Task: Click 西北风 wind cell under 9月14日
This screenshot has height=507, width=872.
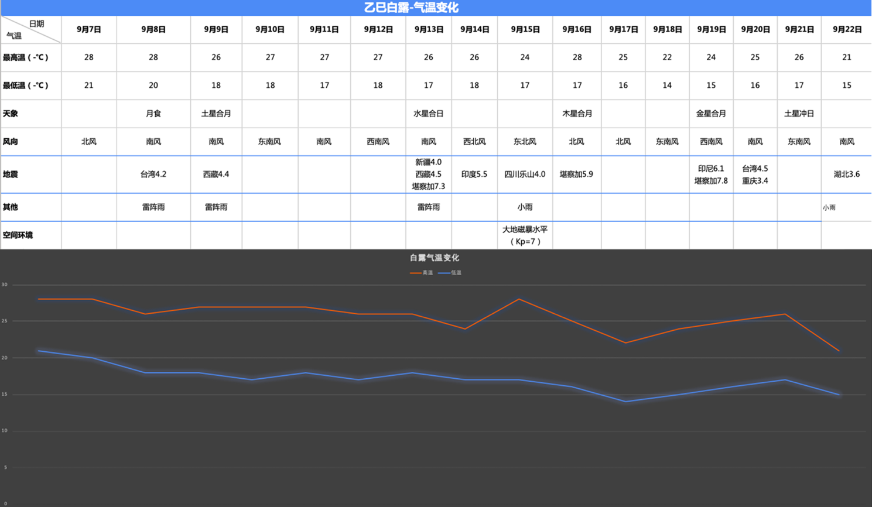Action: pos(474,142)
